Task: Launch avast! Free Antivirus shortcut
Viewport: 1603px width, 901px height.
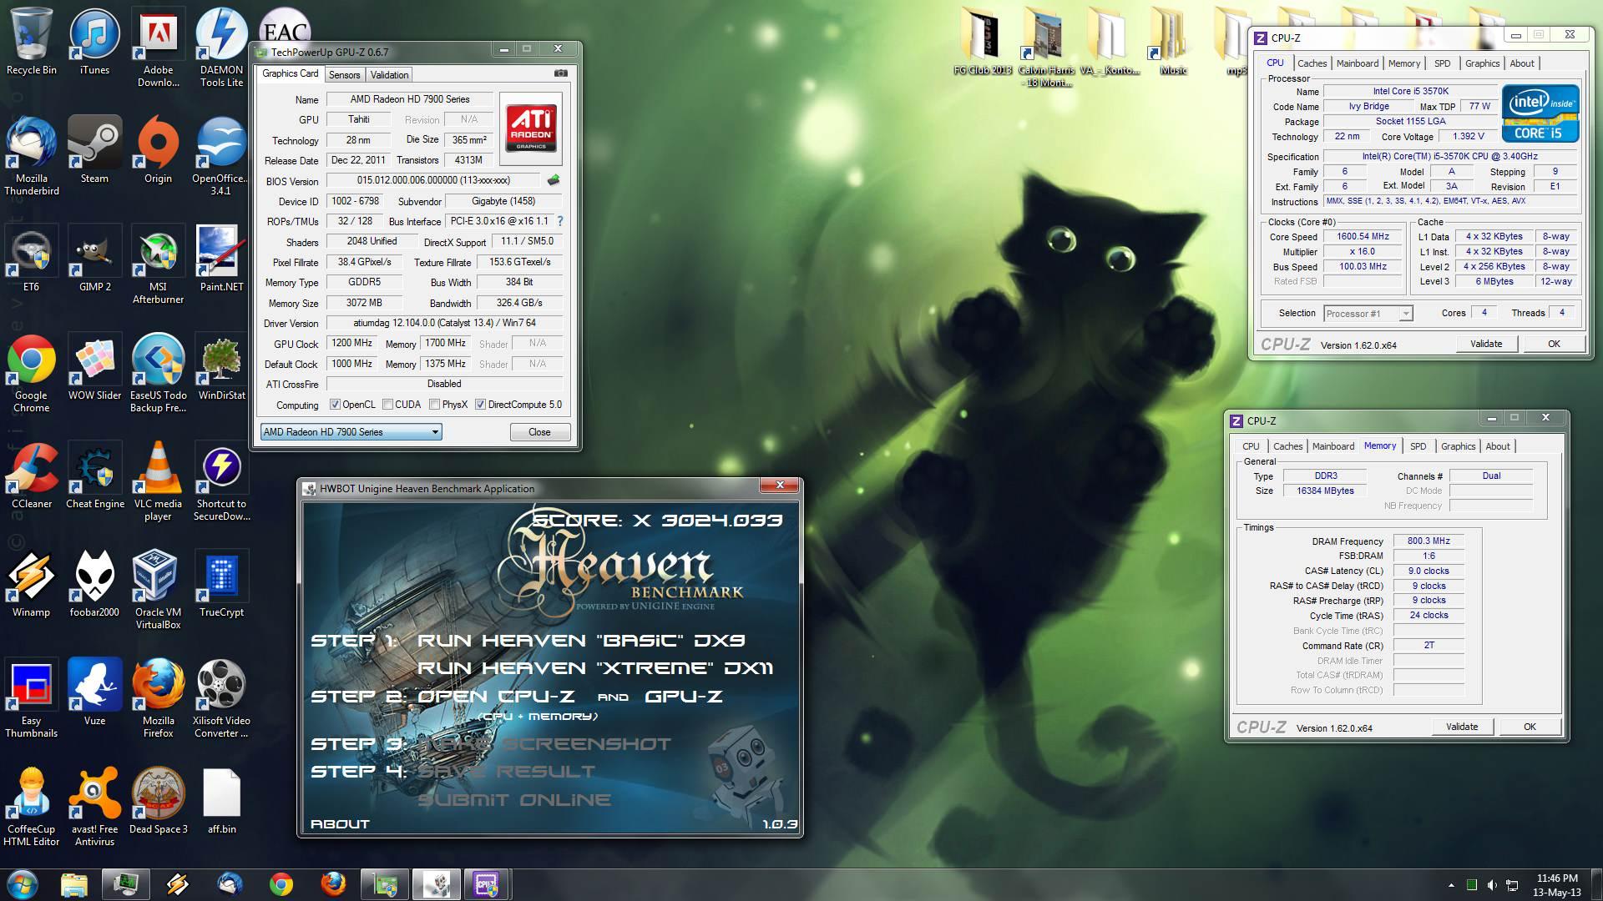Action: coord(94,807)
